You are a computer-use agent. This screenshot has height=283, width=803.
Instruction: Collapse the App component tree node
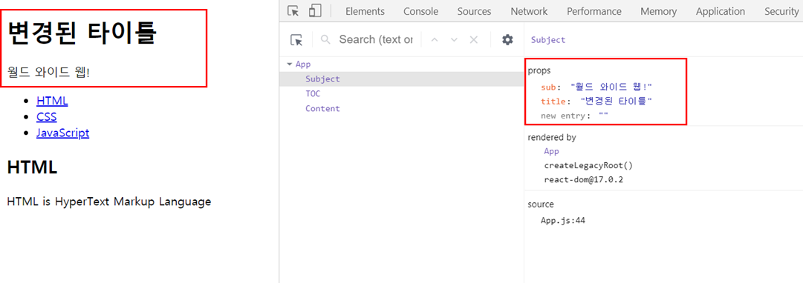coord(290,64)
